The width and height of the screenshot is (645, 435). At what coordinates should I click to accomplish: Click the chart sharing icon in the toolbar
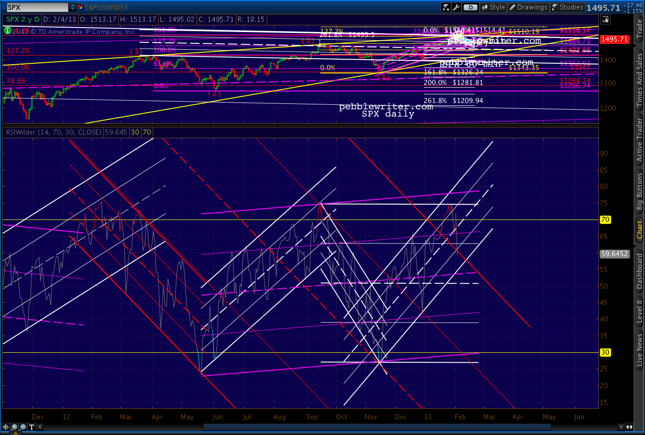point(446,7)
